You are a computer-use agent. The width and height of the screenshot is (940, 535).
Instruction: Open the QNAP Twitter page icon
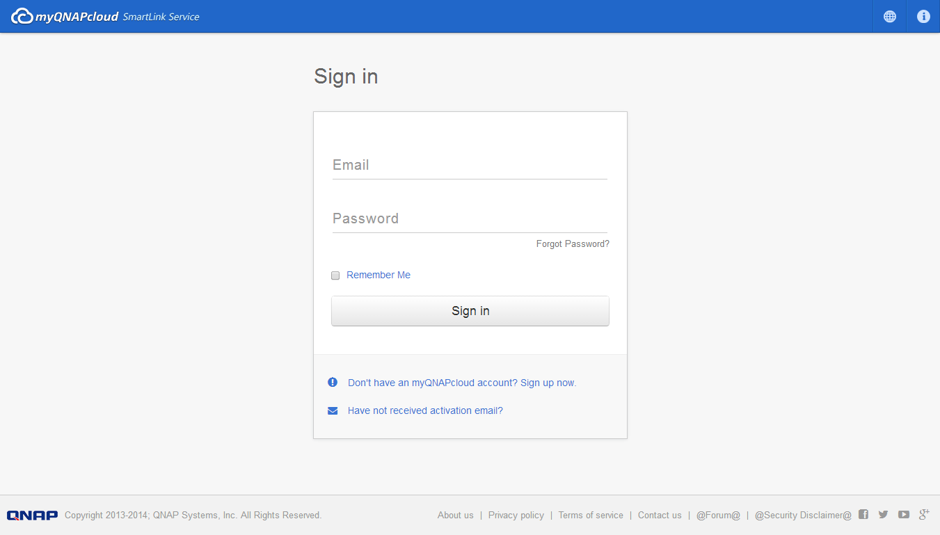click(883, 515)
